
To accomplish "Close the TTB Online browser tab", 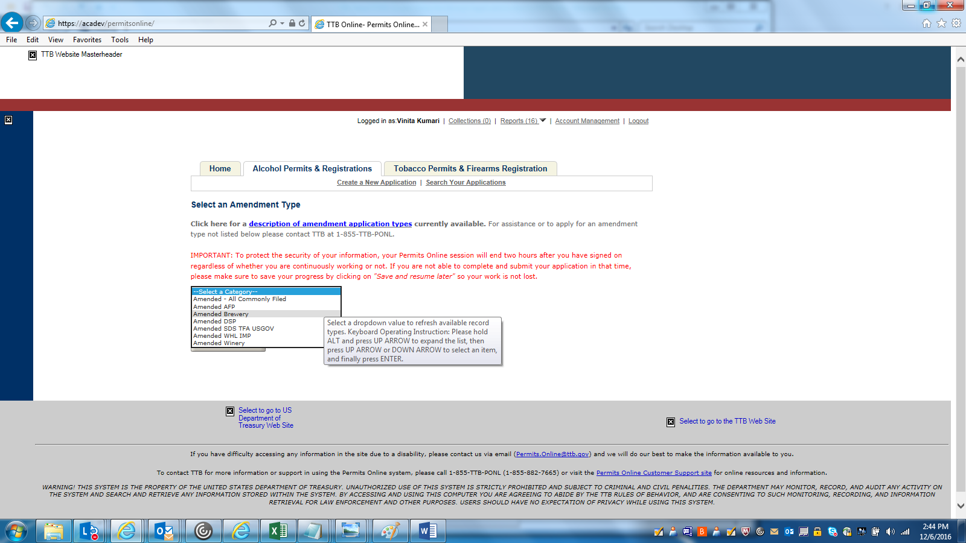I will coord(425,24).
